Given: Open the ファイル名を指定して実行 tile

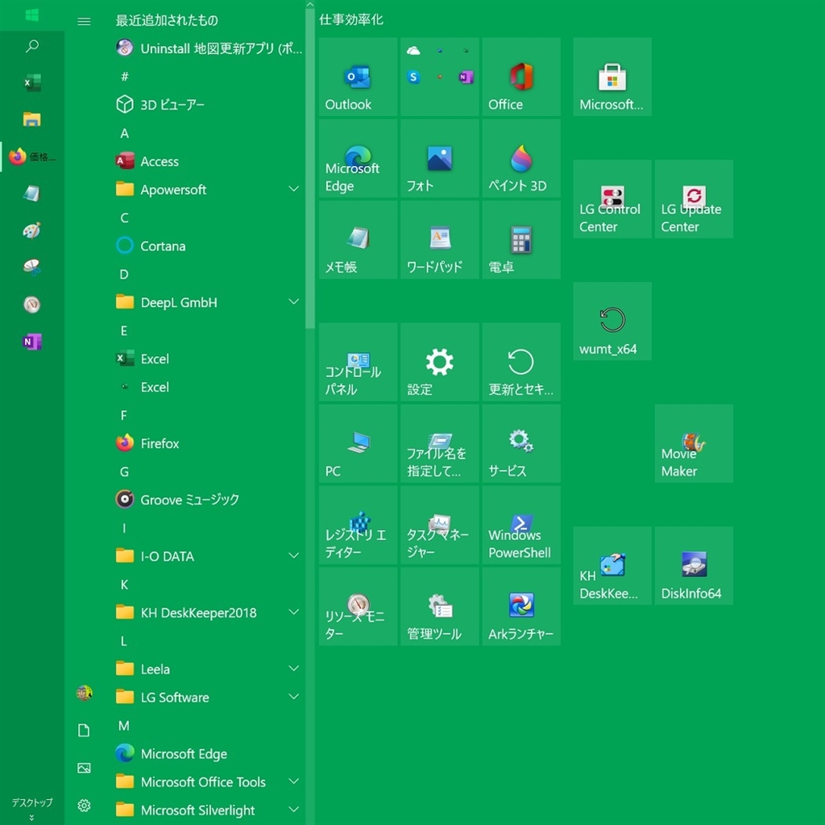Looking at the screenshot, I should [439, 444].
